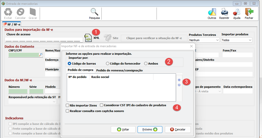Click the Próximo button
This screenshot has height=138, width=262.
pyautogui.click(x=150, y=129)
